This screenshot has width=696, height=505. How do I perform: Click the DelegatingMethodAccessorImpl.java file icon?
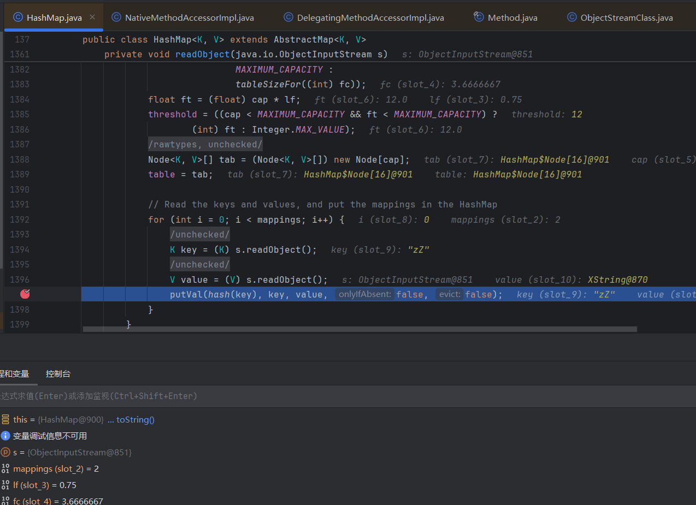(288, 17)
